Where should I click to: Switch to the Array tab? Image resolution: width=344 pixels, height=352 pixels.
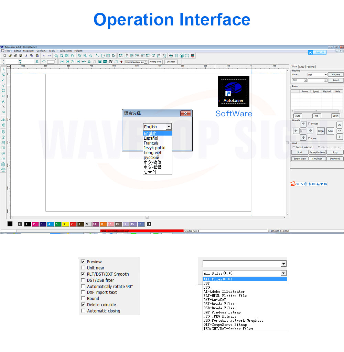(x=302, y=67)
